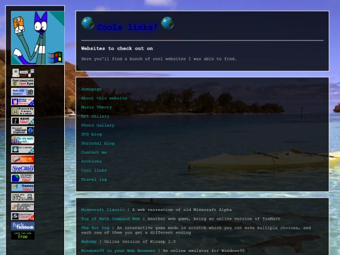Click the 'Got a Beanie' badge
340x255 pixels.
pos(23,149)
